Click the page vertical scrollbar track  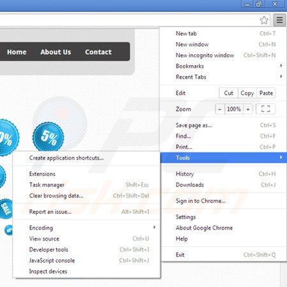pyautogui.click(x=284, y=274)
